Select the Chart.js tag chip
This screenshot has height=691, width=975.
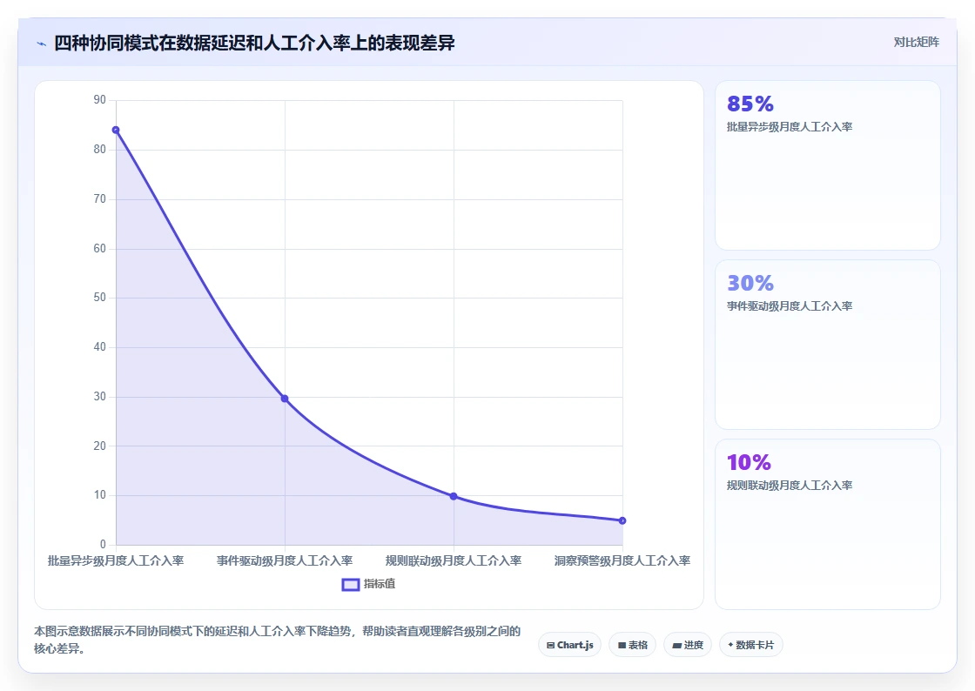(x=569, y=645)
